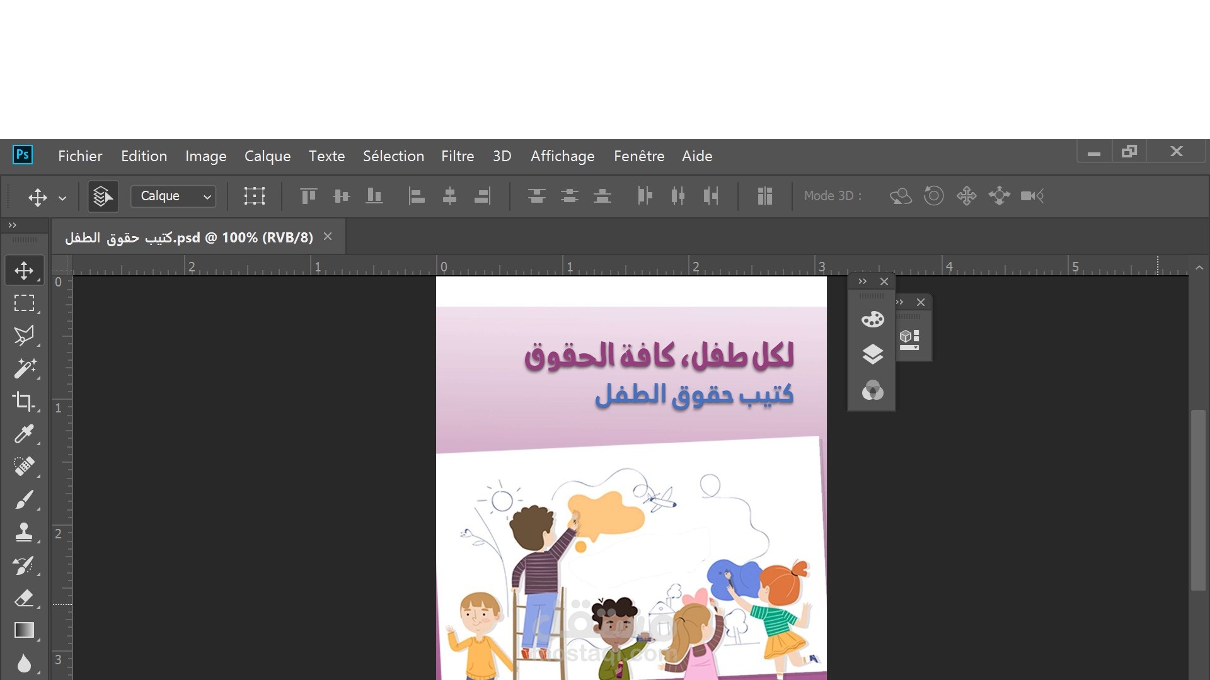Viewport: 1210px width, 680px height.
Task: Select the Gradient tool
Action: tap(24, 630)
